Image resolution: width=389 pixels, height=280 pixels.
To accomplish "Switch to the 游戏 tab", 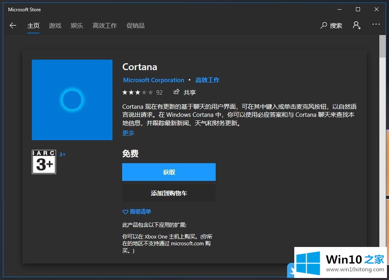I will tap(55, 25).
